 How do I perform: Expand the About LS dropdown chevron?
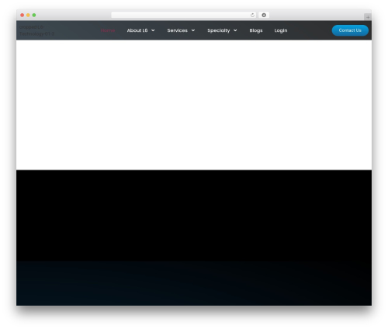click(153, 30)
